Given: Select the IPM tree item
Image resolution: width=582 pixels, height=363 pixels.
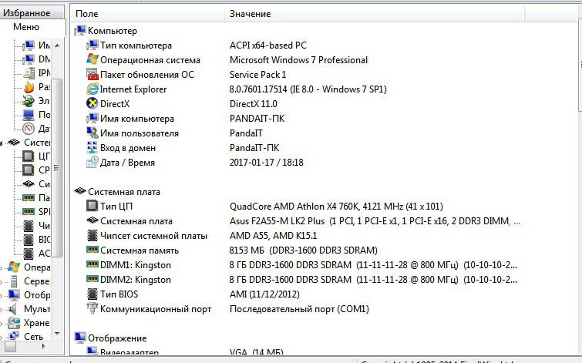Looking at the screenshot, I should [x=36, y=72].
